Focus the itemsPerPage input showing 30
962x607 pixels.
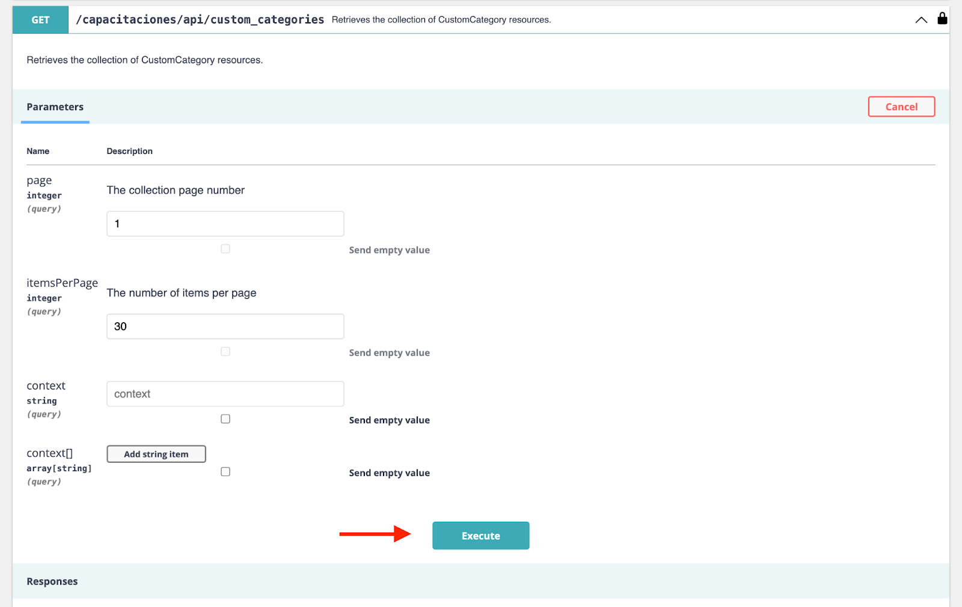pos(225,326)
